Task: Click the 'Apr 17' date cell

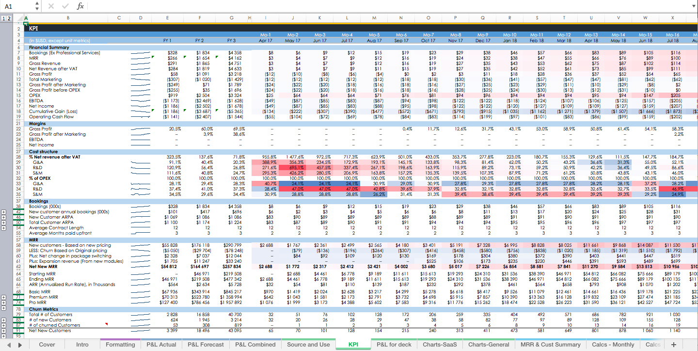Action: (x=265, y=41)
